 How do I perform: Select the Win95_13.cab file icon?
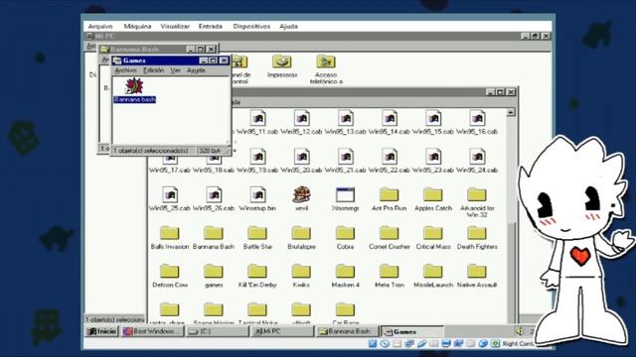coord(345,119)
